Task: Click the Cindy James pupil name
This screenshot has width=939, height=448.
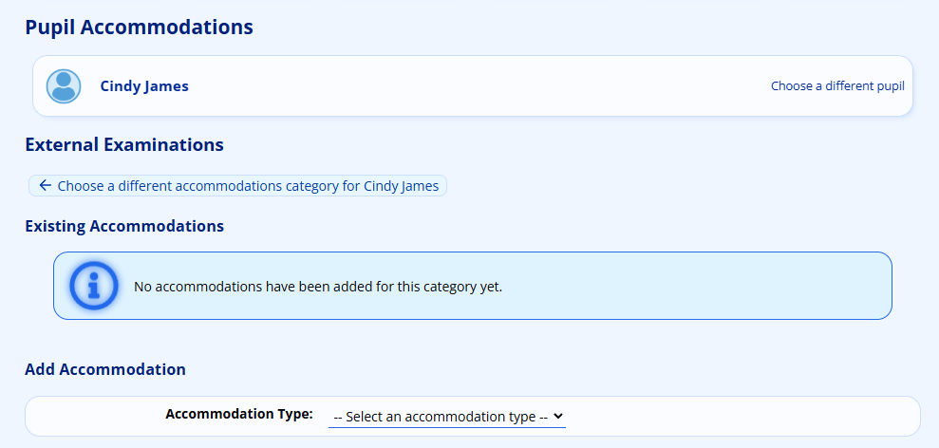Action: [x=144, y=86]
